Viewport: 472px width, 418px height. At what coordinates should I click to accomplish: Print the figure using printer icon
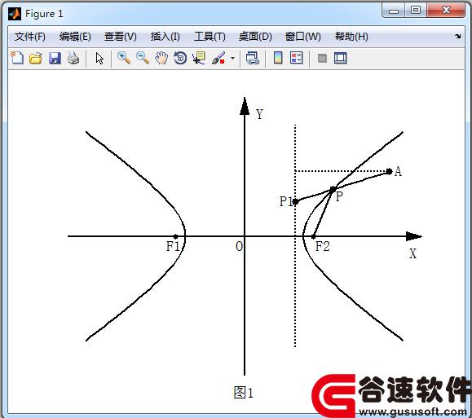[x=73, y=58]
